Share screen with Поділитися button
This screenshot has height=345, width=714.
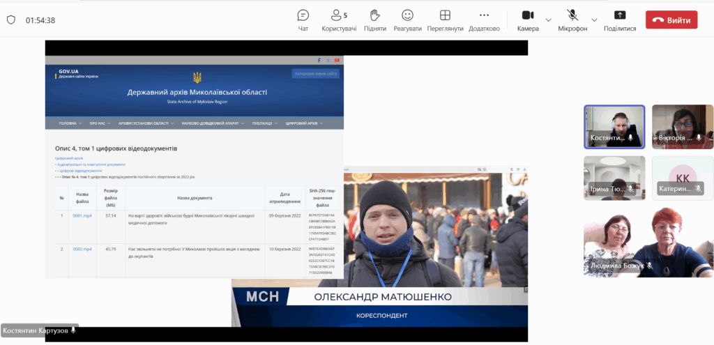tap(620, 20)
